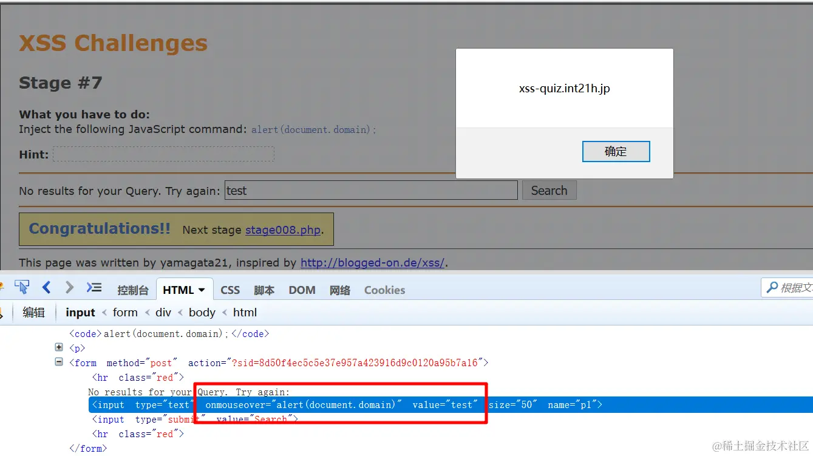Select the form breadcrumb in Firebug
The image size is (813, 456).
pyautogui.click(x=125, y=313)
